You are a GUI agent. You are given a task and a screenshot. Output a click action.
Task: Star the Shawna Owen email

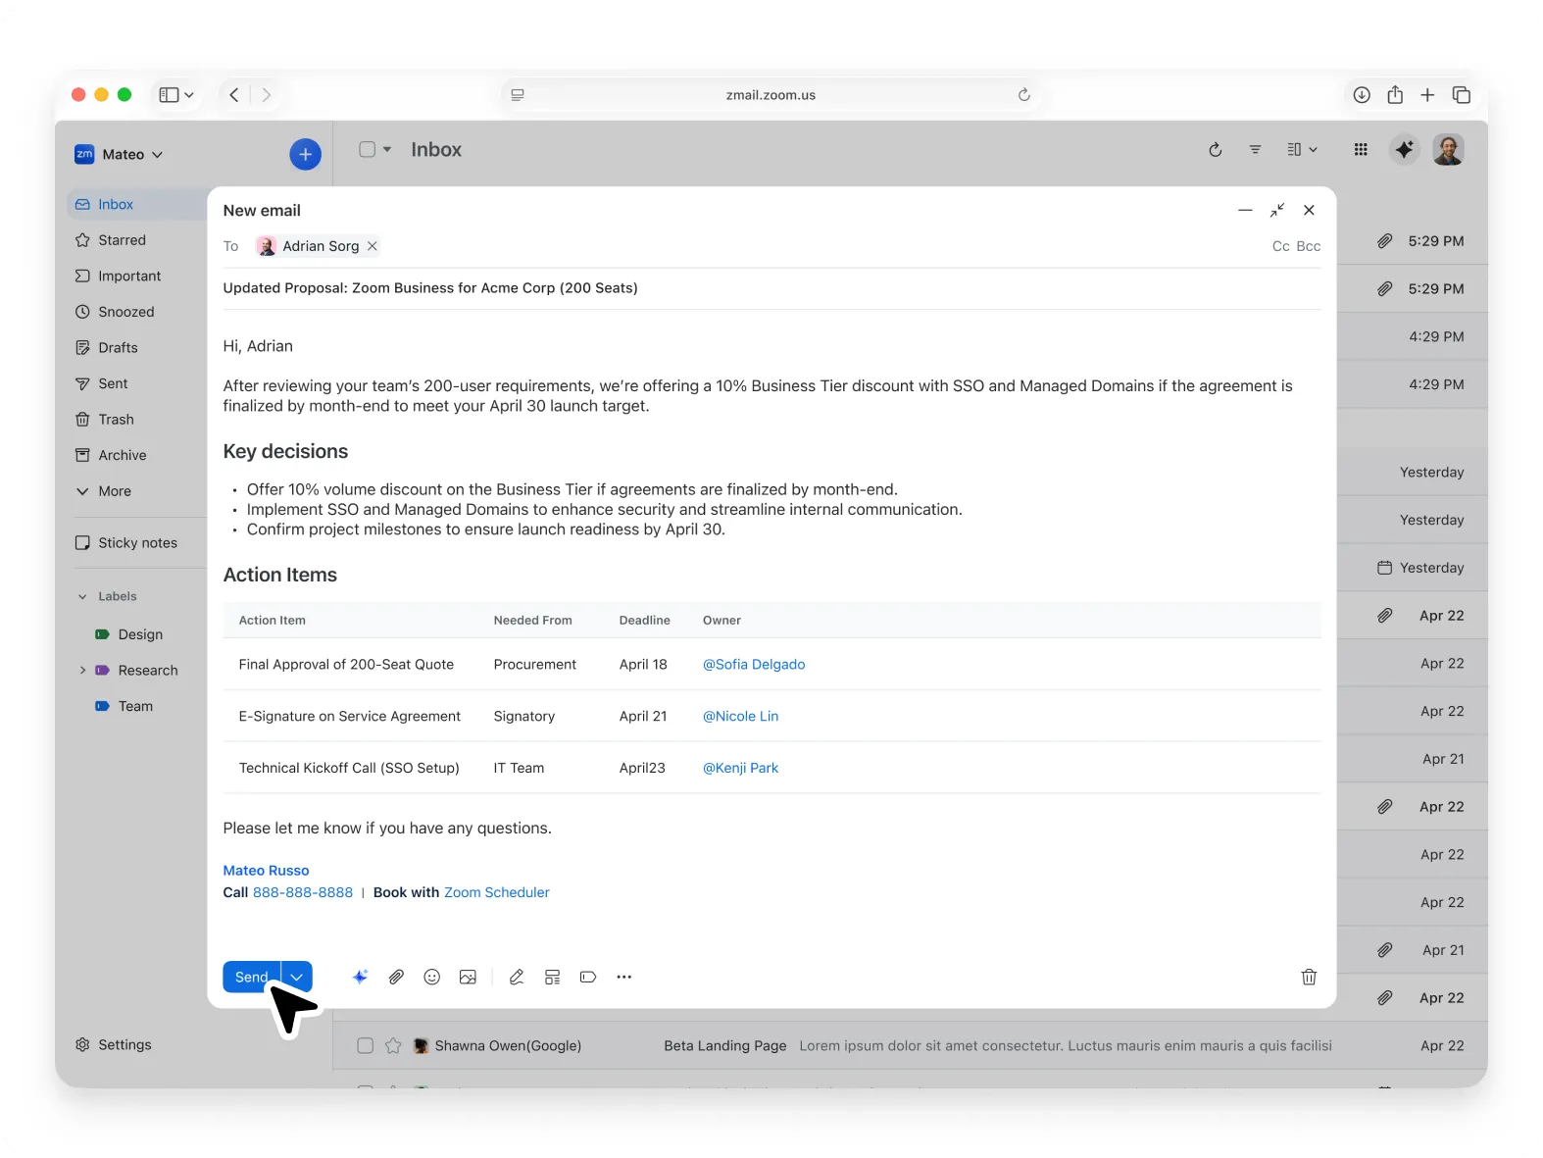click(393, 1045)
